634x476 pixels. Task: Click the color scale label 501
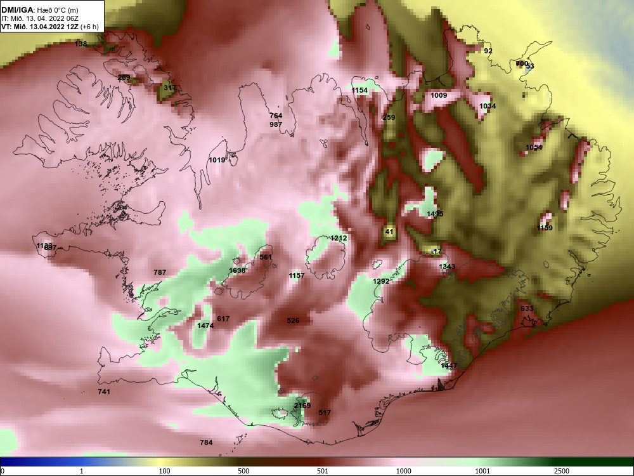click(x=323, y=471)
